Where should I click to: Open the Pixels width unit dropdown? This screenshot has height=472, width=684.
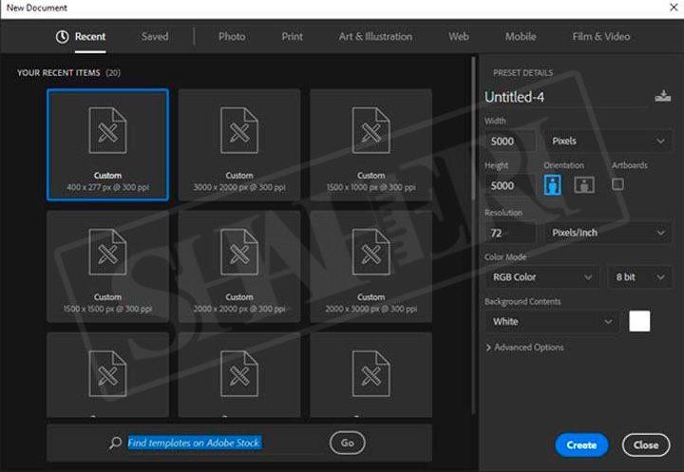(608, 141)
